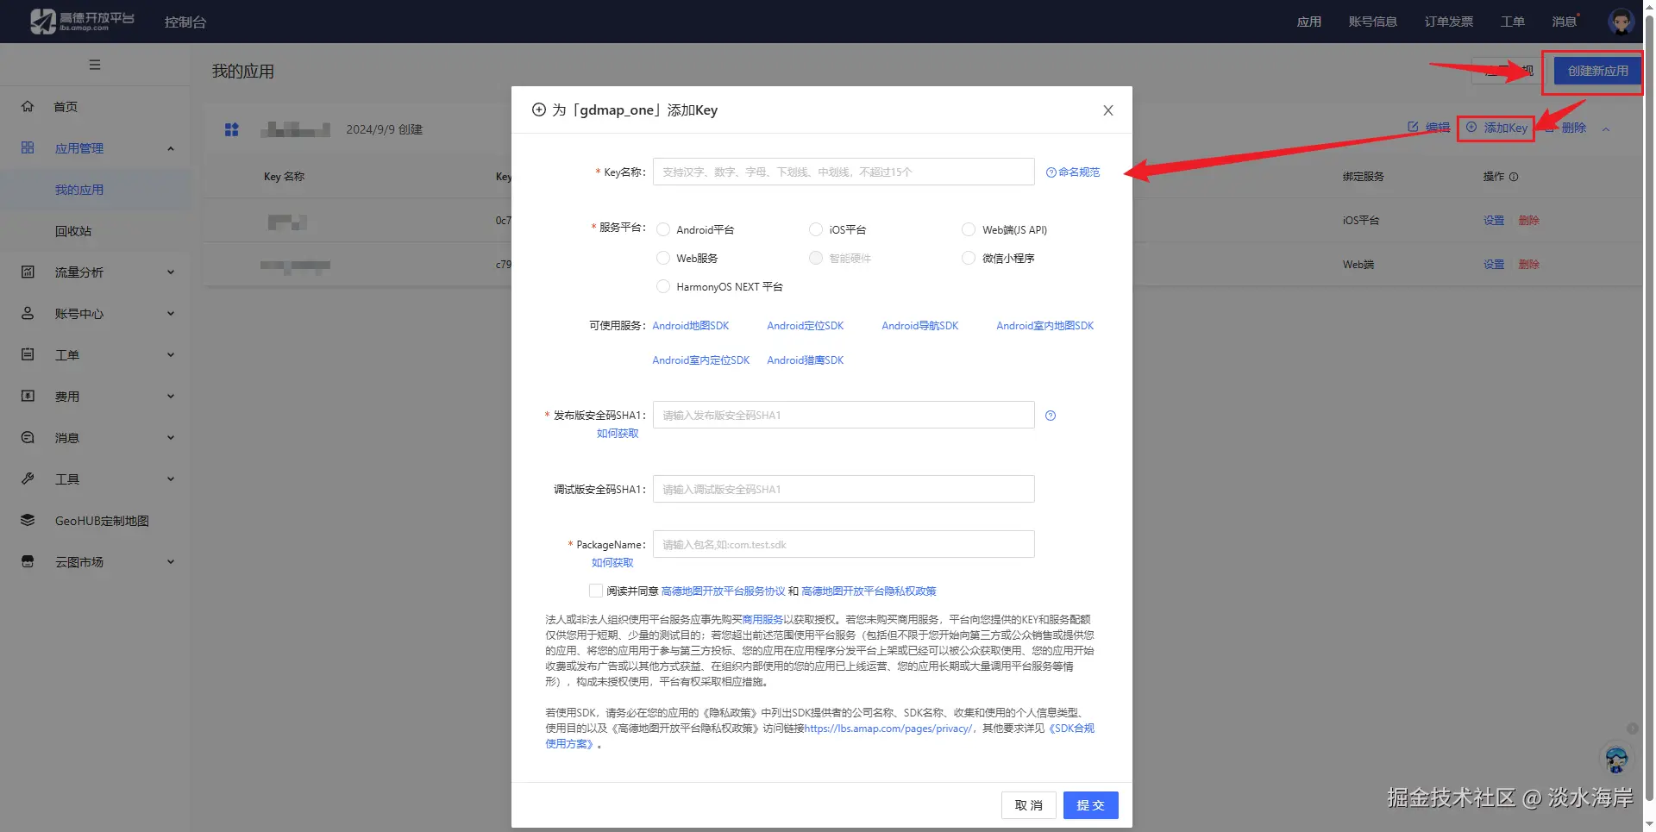The image size is (1656, 832).
Task: Expand the 工单 sidebar section
Action: point(171,355)
